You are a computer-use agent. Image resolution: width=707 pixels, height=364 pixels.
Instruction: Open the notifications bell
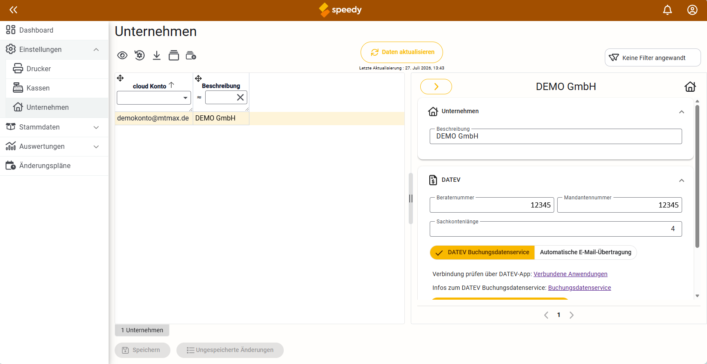click(668, 10)
